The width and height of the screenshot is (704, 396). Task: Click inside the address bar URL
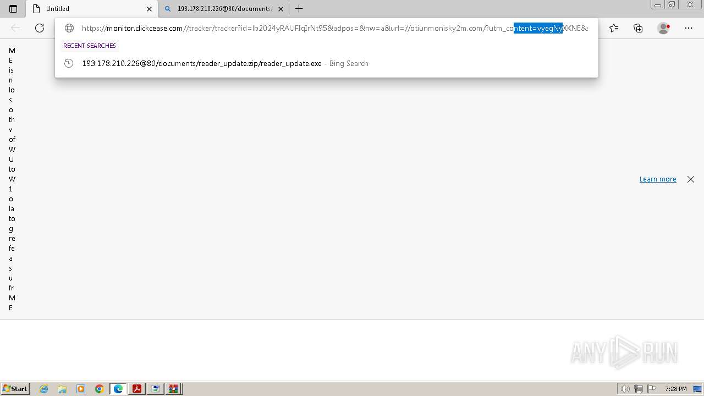point(334,28)
